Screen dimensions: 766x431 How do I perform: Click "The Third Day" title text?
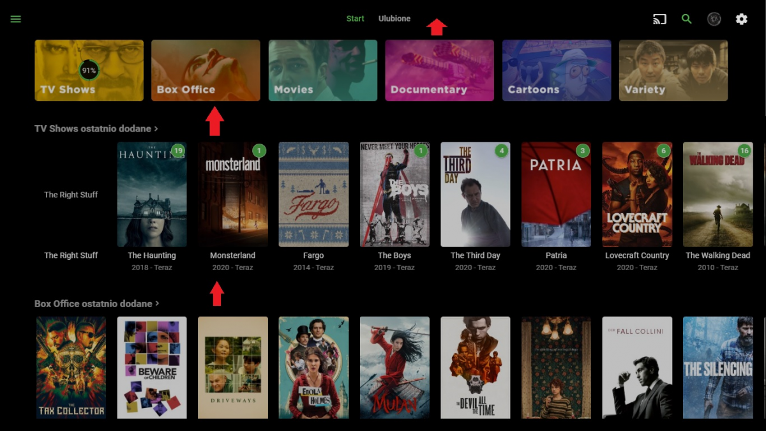coord(476,255)
